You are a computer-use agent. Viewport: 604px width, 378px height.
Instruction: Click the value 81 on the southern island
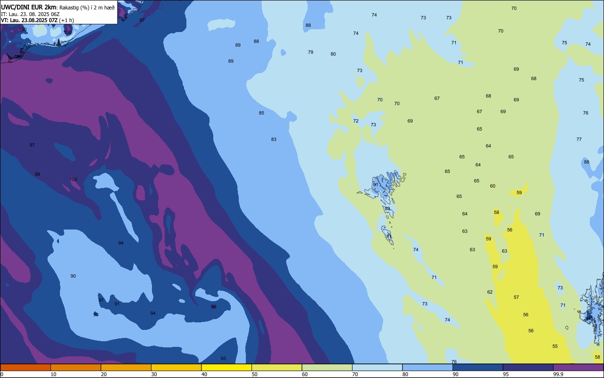pyautogui.click(x=389, y=236)
